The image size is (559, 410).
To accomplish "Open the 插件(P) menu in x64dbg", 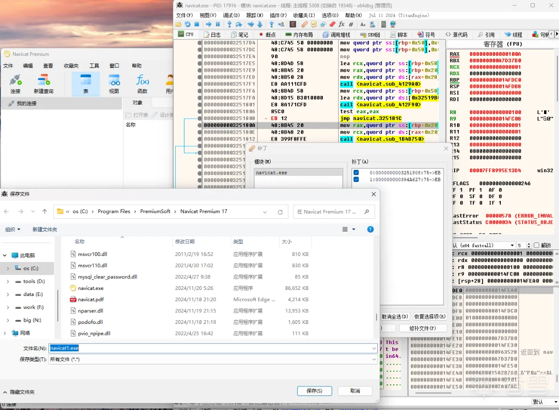I will 278,15.
